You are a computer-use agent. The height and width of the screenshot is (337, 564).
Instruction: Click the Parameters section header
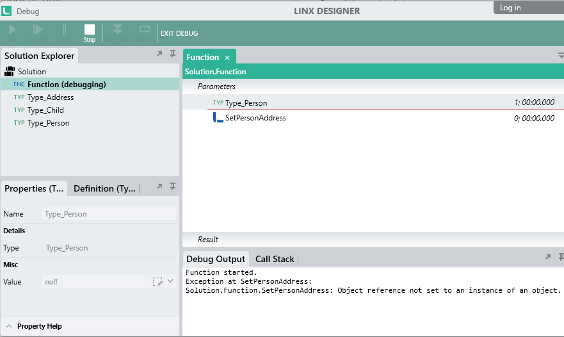click(x=216, y=86)
